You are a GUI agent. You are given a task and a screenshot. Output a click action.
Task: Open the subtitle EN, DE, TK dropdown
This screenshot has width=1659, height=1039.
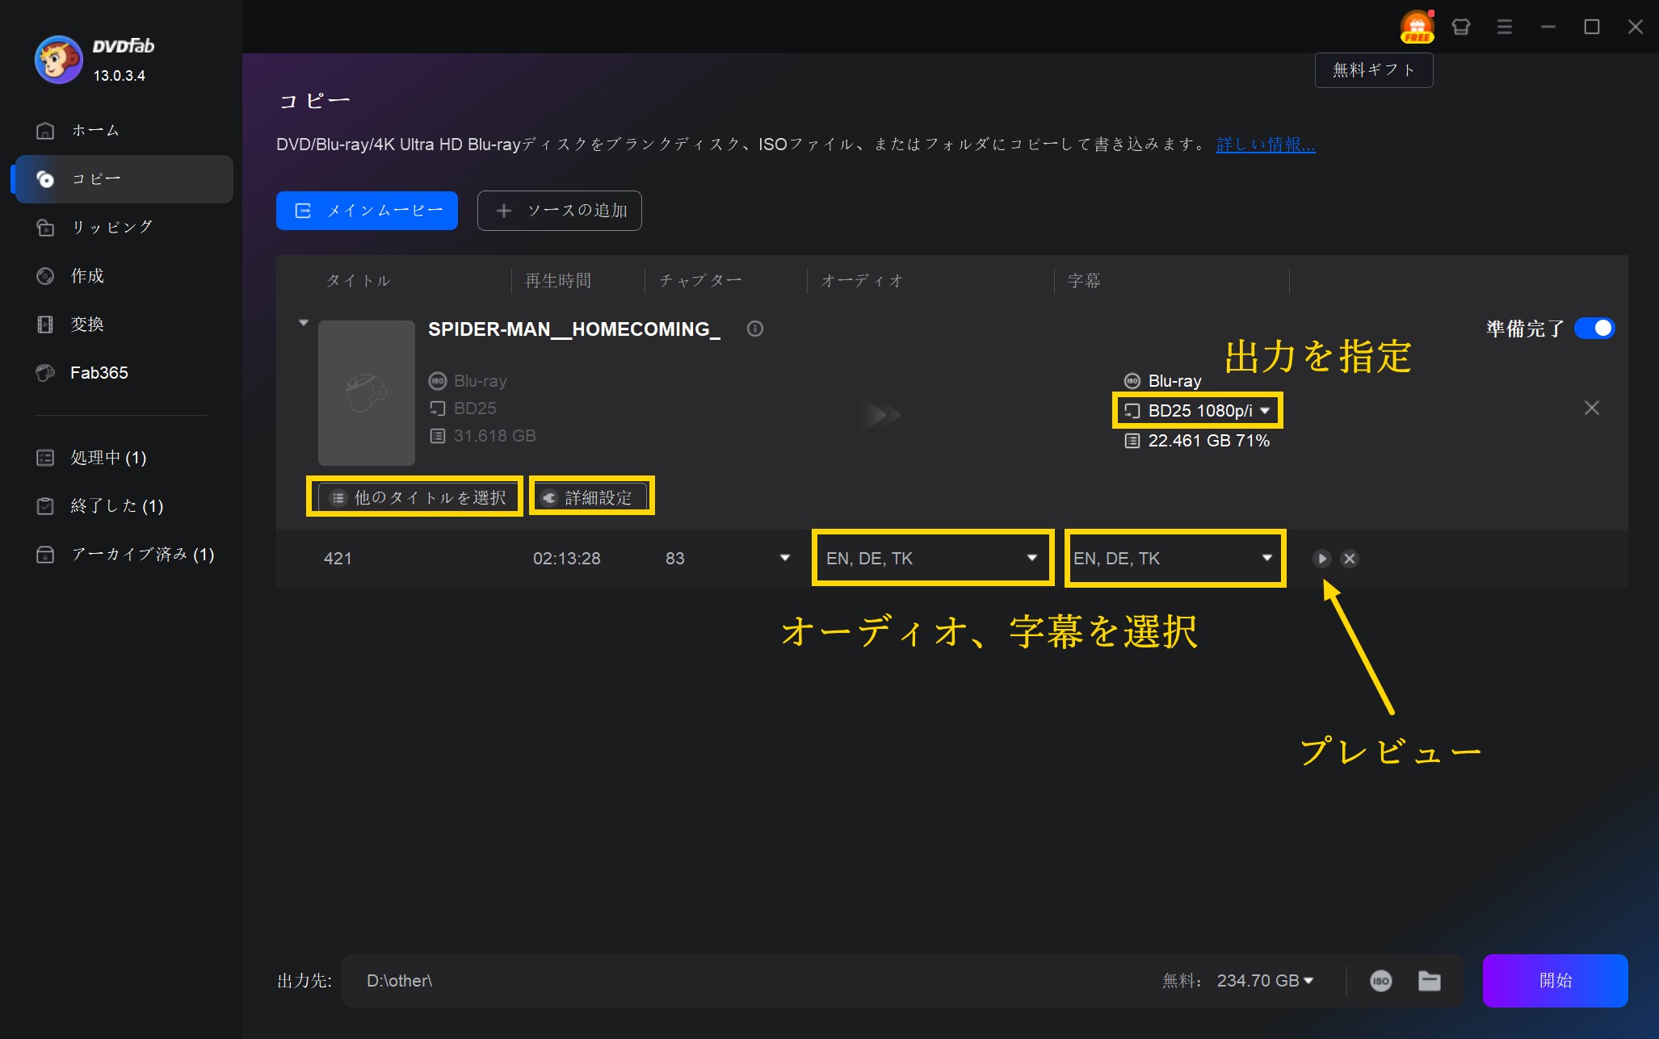pos(1175,559)
